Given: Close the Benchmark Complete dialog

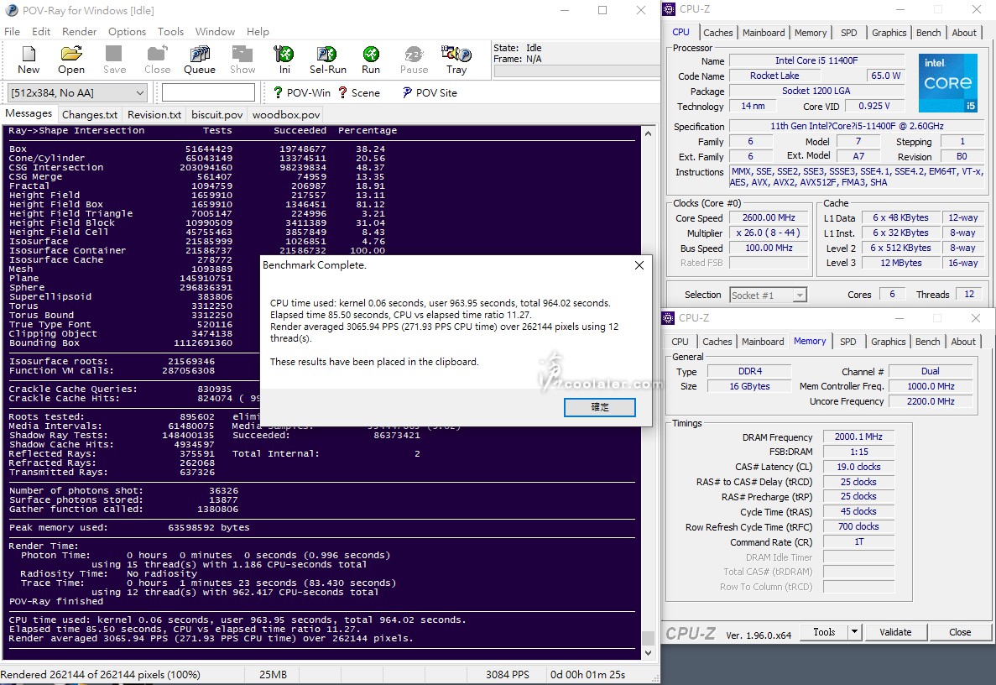Looking at the screenshot, I should [639, 265].
